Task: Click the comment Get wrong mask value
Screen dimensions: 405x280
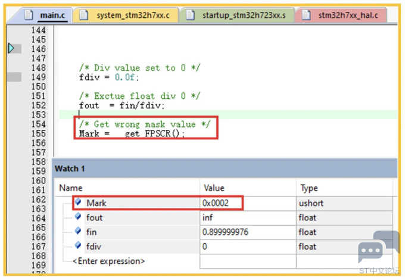Action: pos(145,124)
